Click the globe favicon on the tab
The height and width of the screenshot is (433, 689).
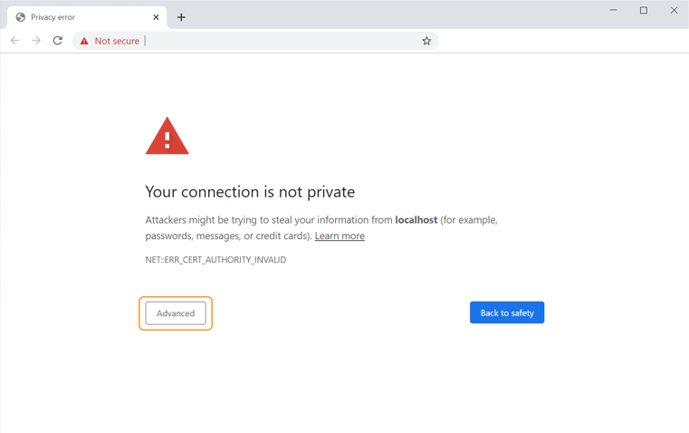click(20, 17)
